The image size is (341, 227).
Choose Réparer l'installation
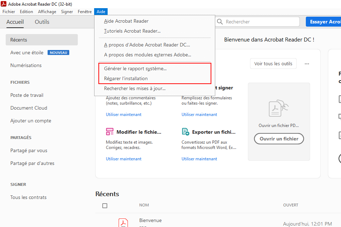click(x=126, y=79)
